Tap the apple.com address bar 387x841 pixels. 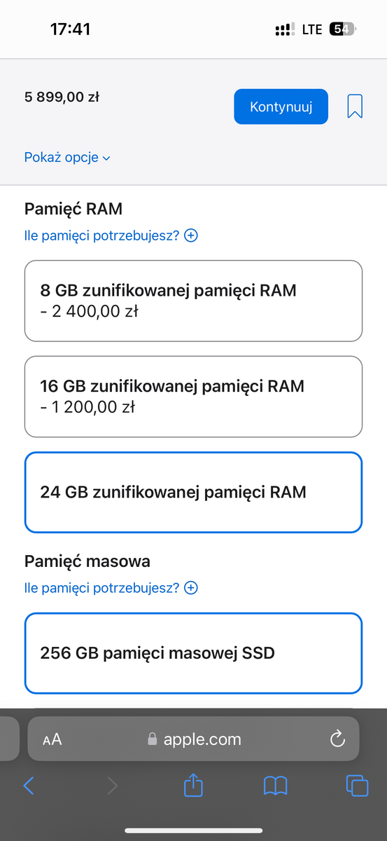point(193,739)
